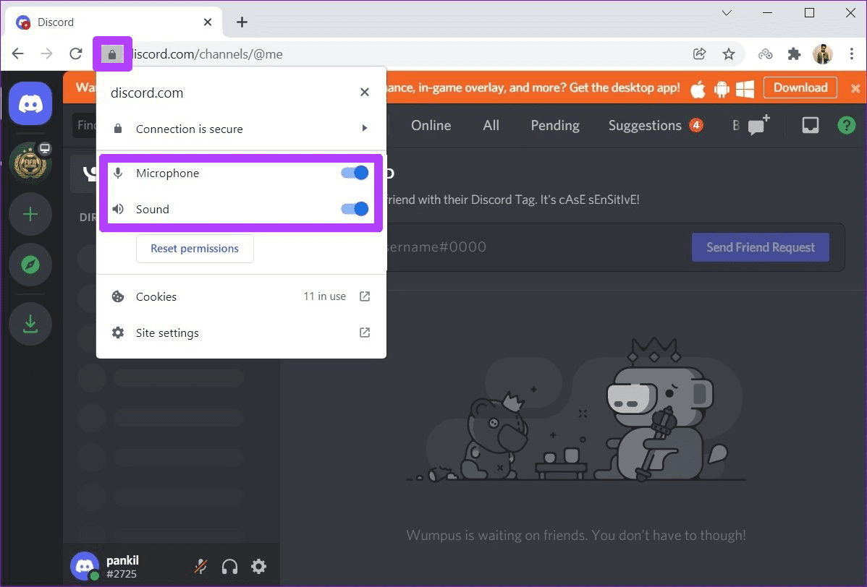
Task: Open the Inbox icon near Suggestions
Action: tap(810, 125)
